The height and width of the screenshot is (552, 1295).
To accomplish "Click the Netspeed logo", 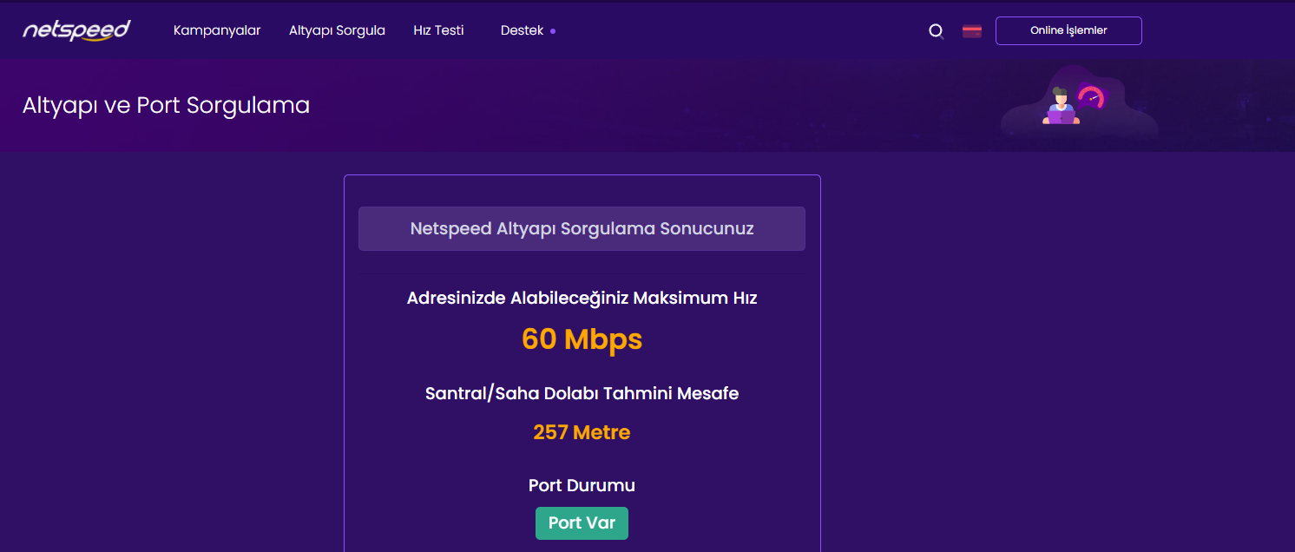I will tap(76, 30).
